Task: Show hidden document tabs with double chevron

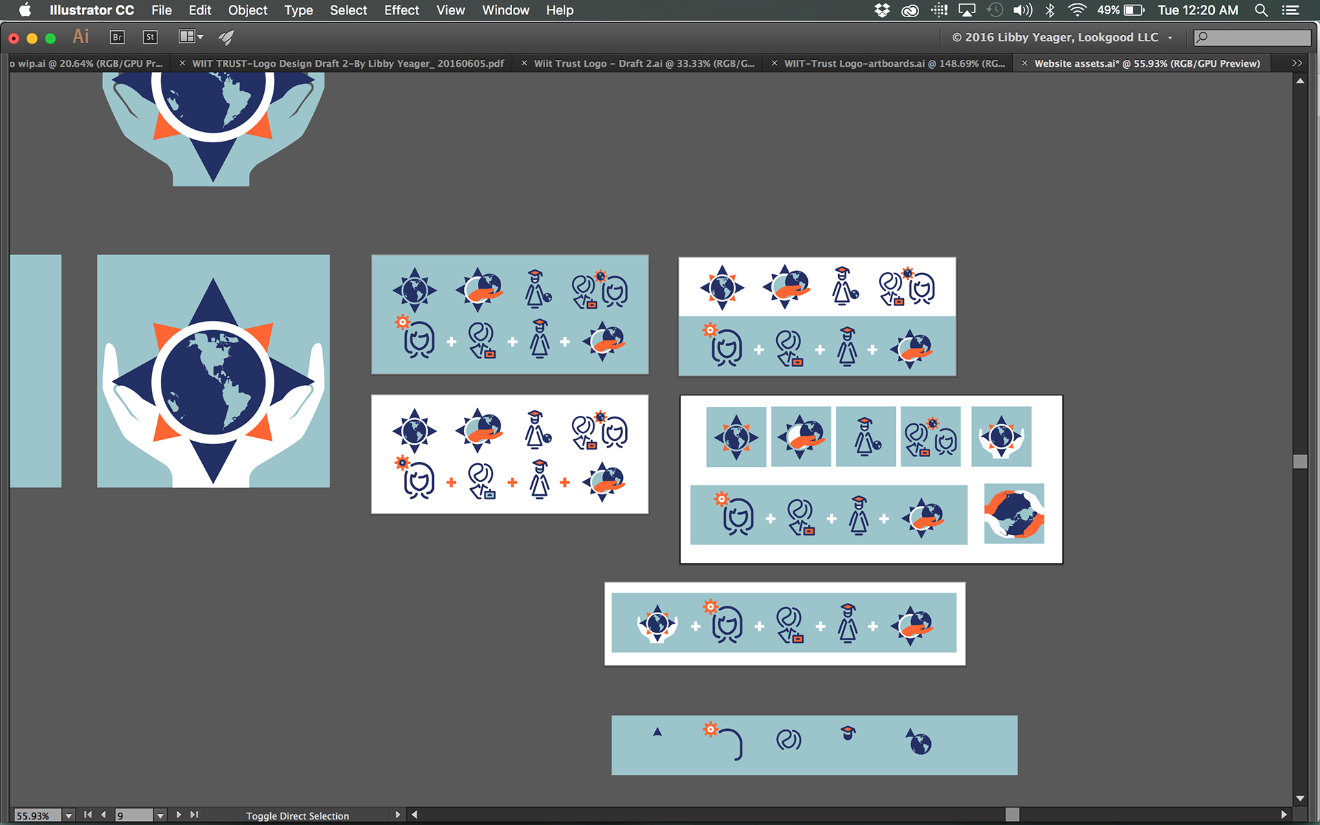Action: coord(1297,63)
